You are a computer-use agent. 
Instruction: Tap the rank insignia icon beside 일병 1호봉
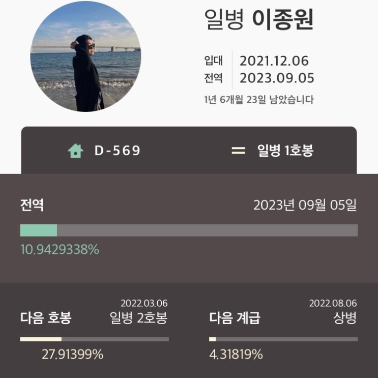[238, 151]
